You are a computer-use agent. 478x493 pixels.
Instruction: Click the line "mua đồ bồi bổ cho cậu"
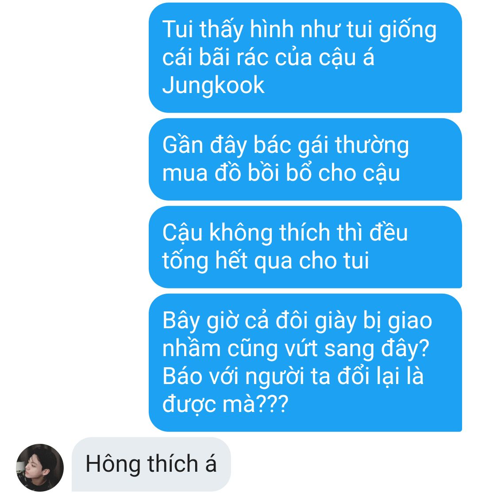(x=281, y=173)
